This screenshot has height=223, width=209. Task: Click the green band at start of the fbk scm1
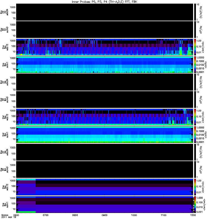pyautogui.click(x=26, y=212)
